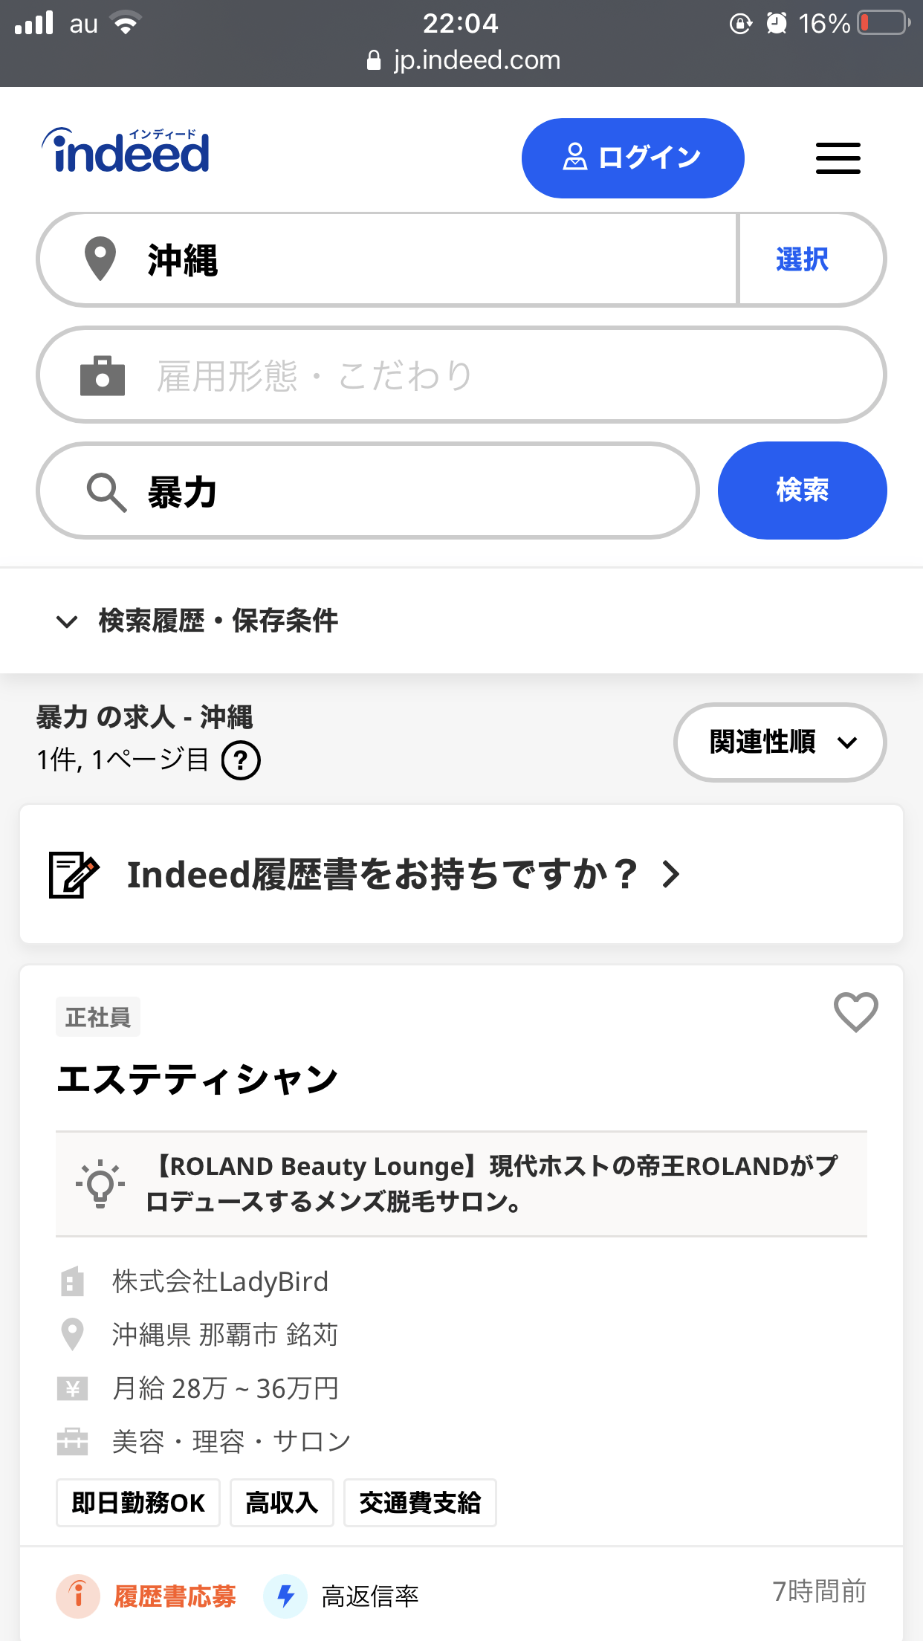Click the 選択 location link
The height and width of the screenshot is (1641, 923).
pyautogui.click(x=802, y=259)
